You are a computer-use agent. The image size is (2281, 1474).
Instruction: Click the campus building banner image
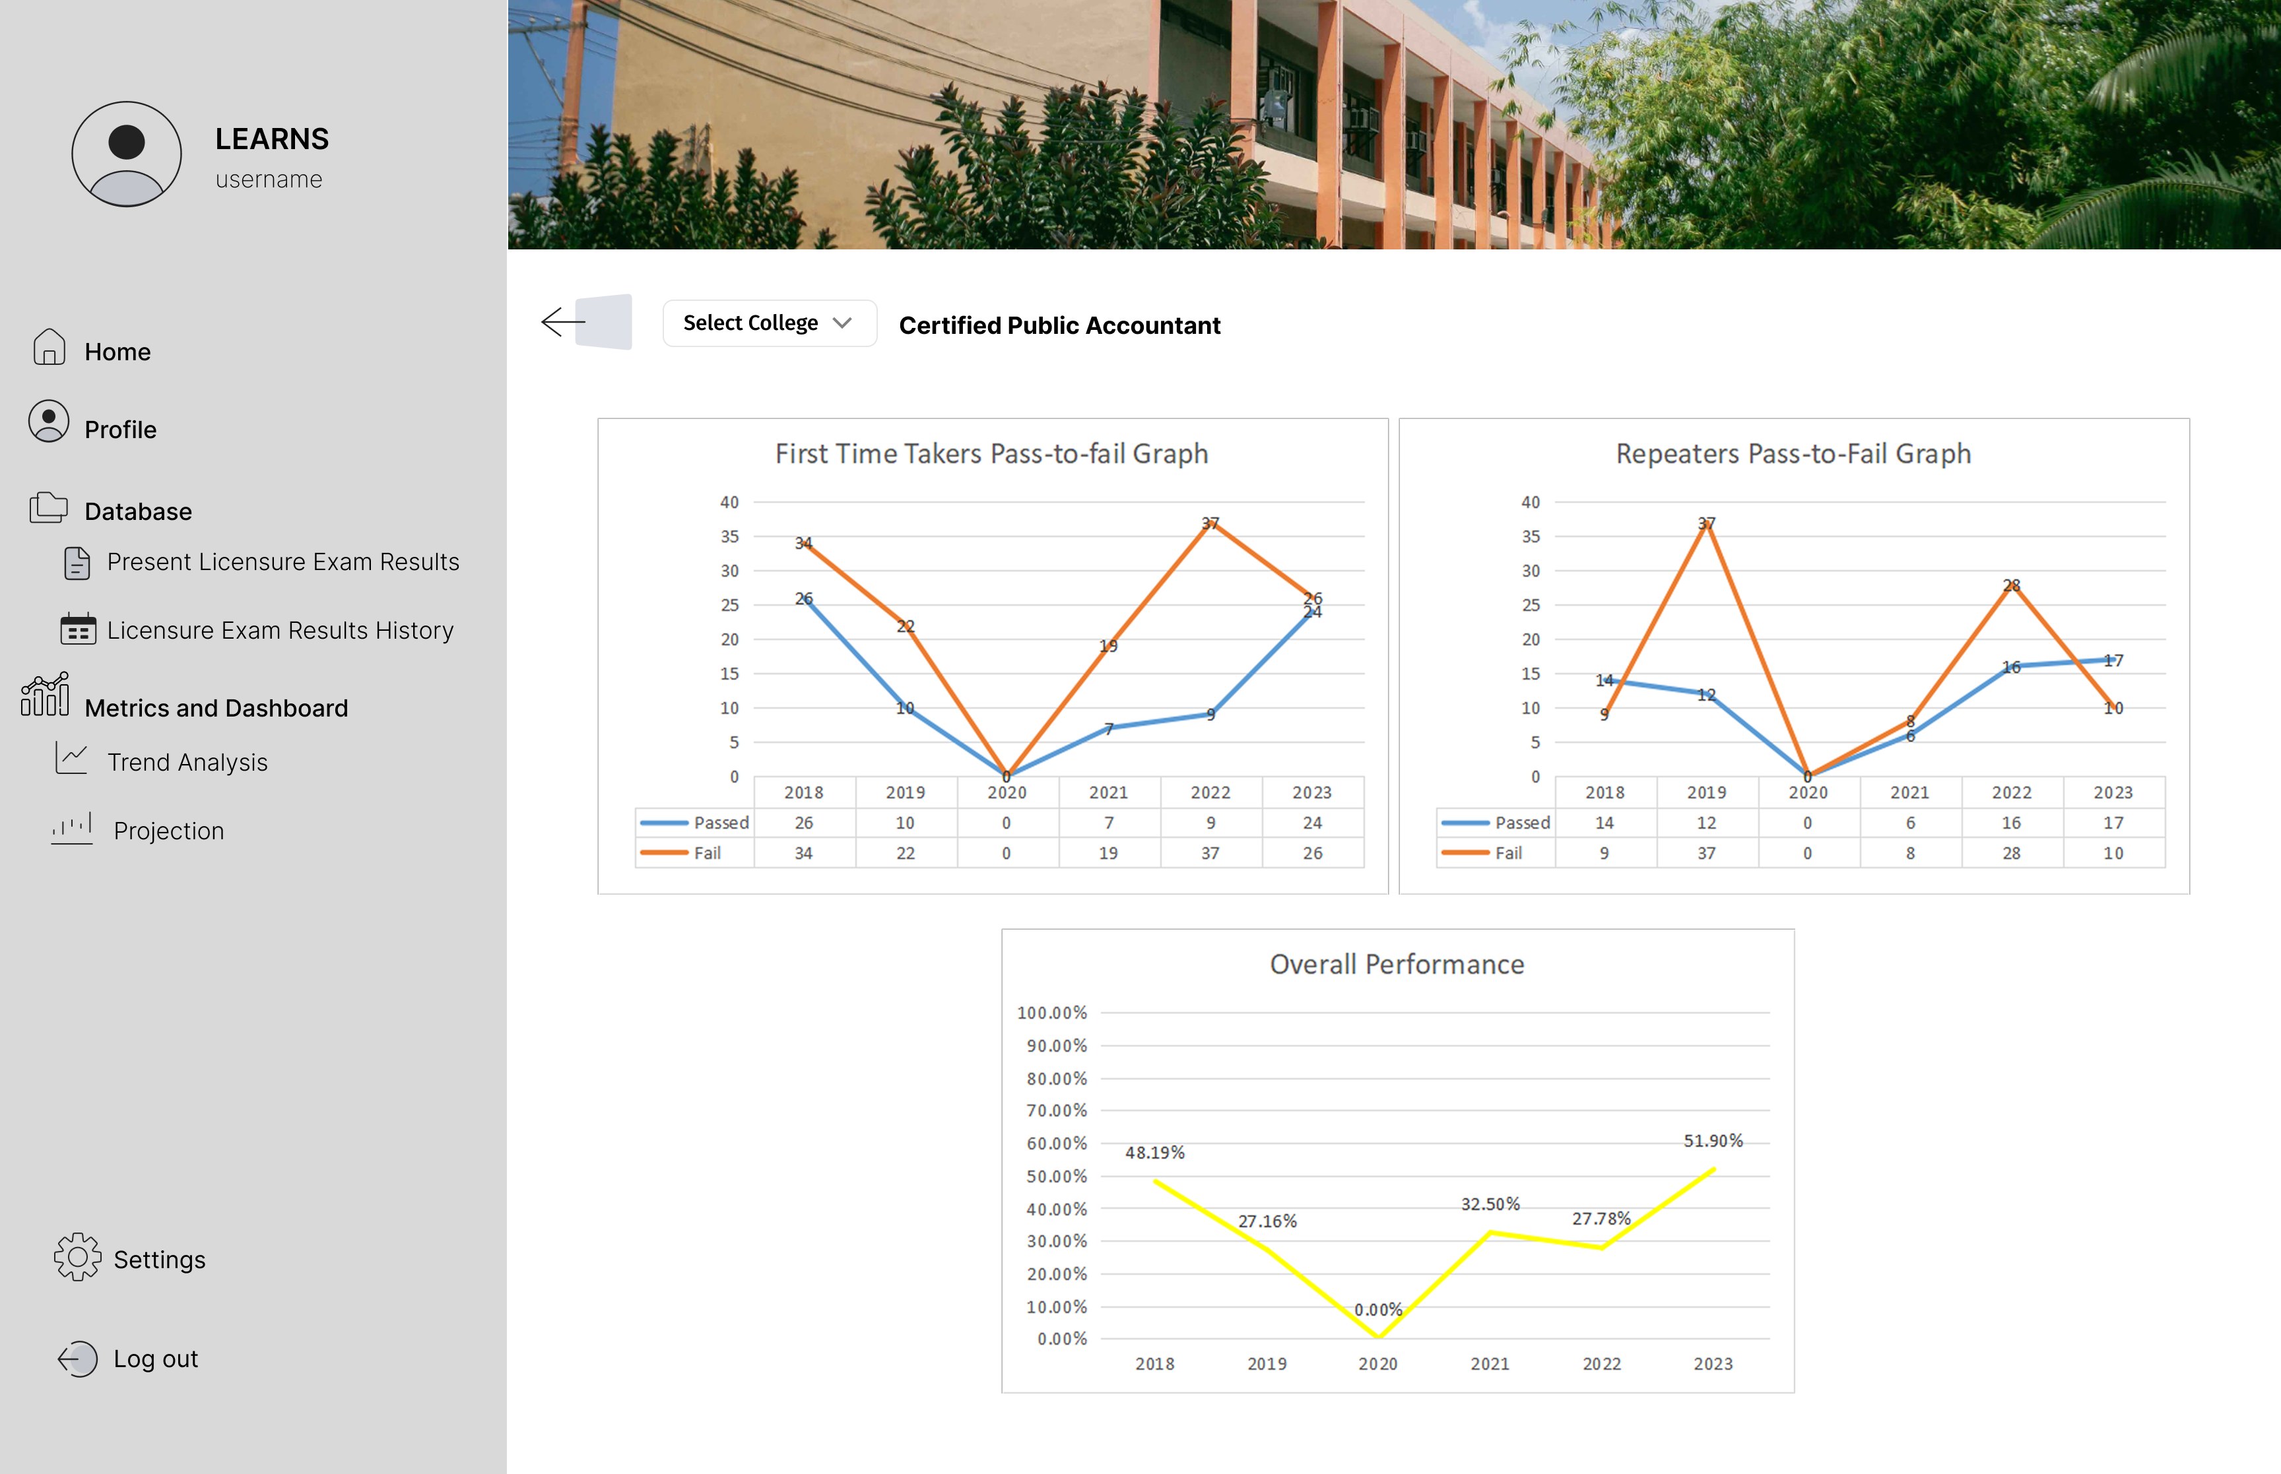[1394, 125]
